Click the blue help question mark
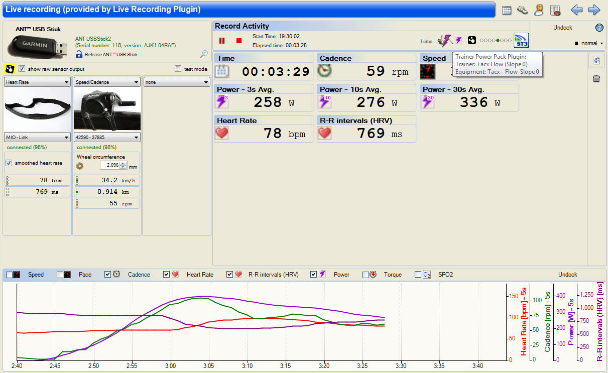Image resolution: width=608 pixels, height=373 pixels. [x=599, y=28]
